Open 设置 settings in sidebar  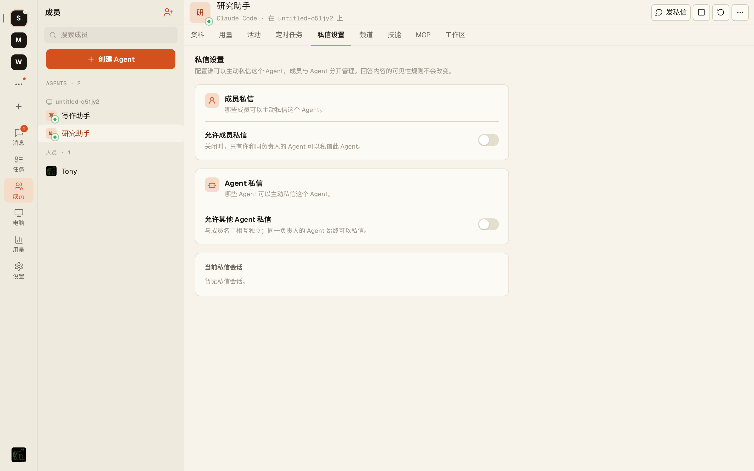pos(19,271)
